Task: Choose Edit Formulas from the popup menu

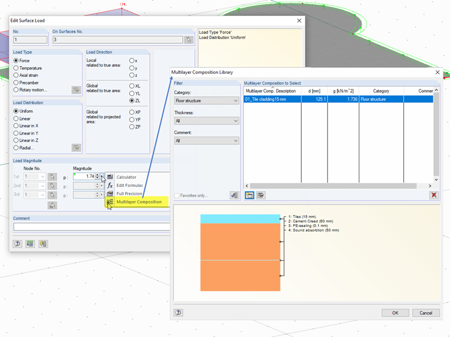Action: (130, 186)
